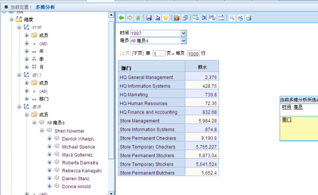
Task: Click the 部门 link in yellow panel
Action: pyautogui.click(x=286, y=120)
